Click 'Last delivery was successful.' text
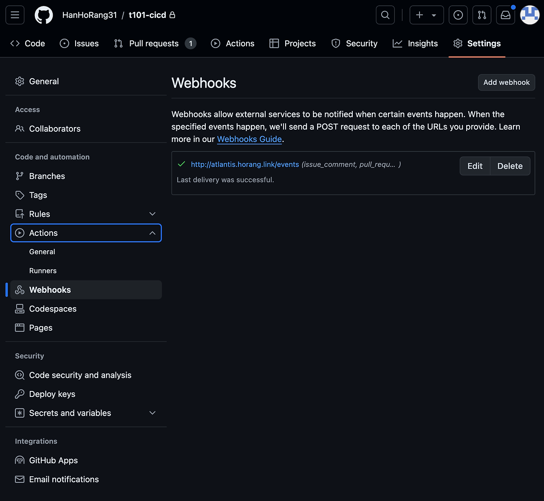544x501 pixels. click(225, 180)
